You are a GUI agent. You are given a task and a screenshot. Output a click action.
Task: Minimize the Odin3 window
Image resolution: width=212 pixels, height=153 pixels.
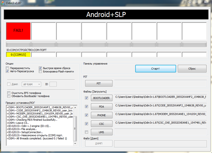pyautogui.click(x=189, y=2)
